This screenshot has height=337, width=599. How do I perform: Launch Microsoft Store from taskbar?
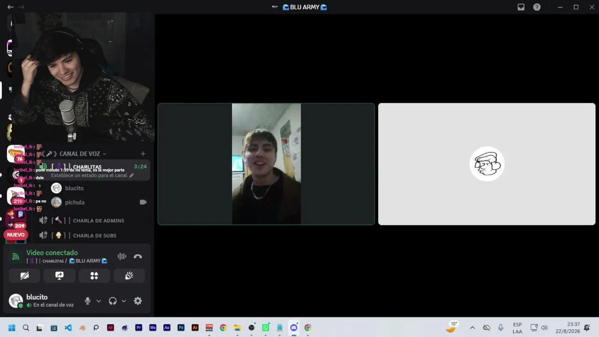pyautogui.click(x=54, y=328)
